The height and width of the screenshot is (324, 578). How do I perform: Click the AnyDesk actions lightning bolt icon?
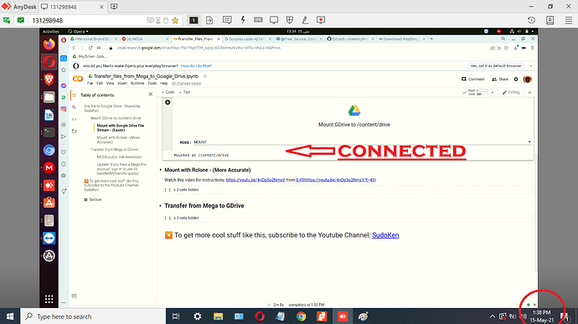coord(243,20)
